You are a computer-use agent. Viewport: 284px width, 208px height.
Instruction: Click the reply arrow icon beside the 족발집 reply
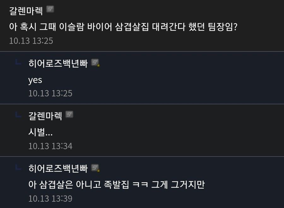tap(18, 168)
